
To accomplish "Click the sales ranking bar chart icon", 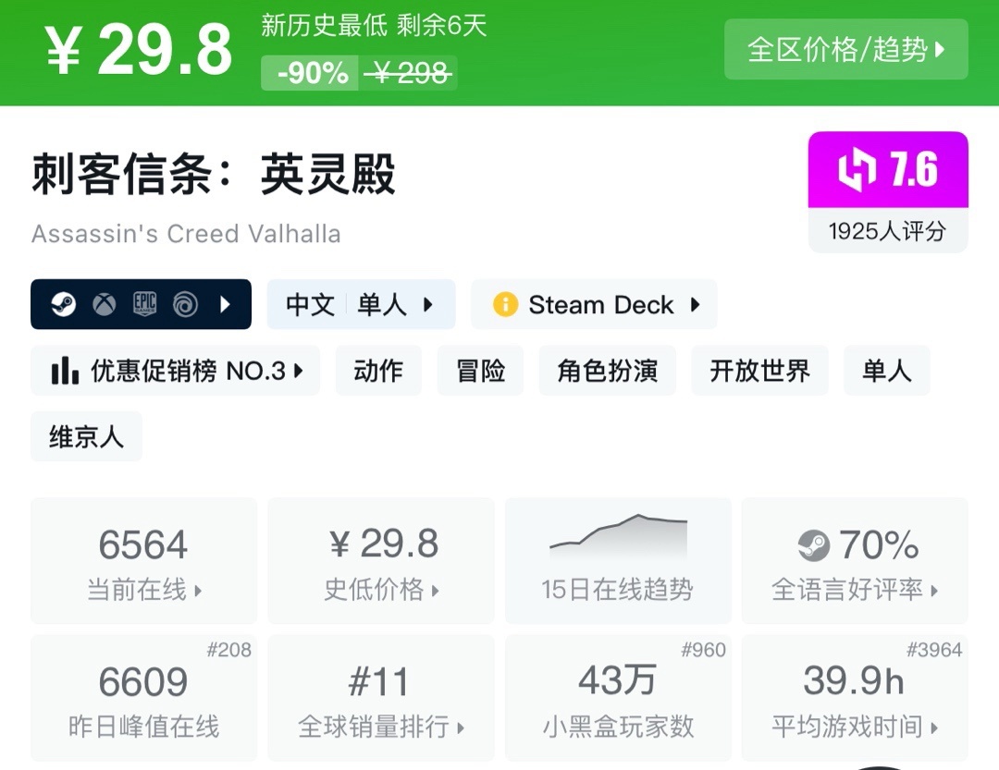I will 65,371.
